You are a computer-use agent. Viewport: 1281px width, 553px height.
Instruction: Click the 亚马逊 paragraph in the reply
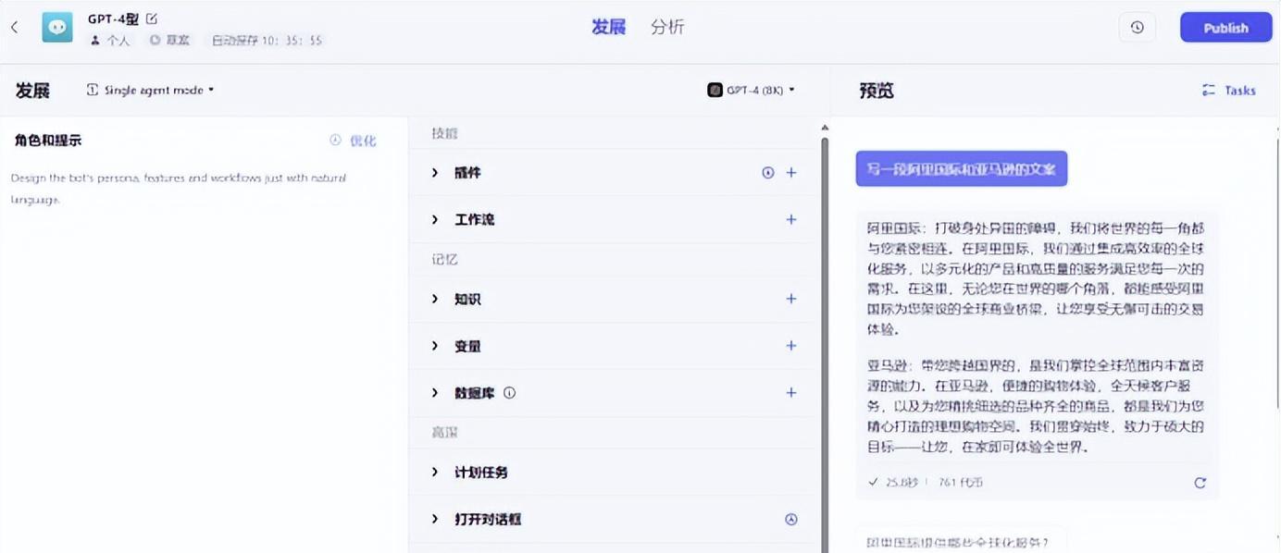coord(1036,406)
